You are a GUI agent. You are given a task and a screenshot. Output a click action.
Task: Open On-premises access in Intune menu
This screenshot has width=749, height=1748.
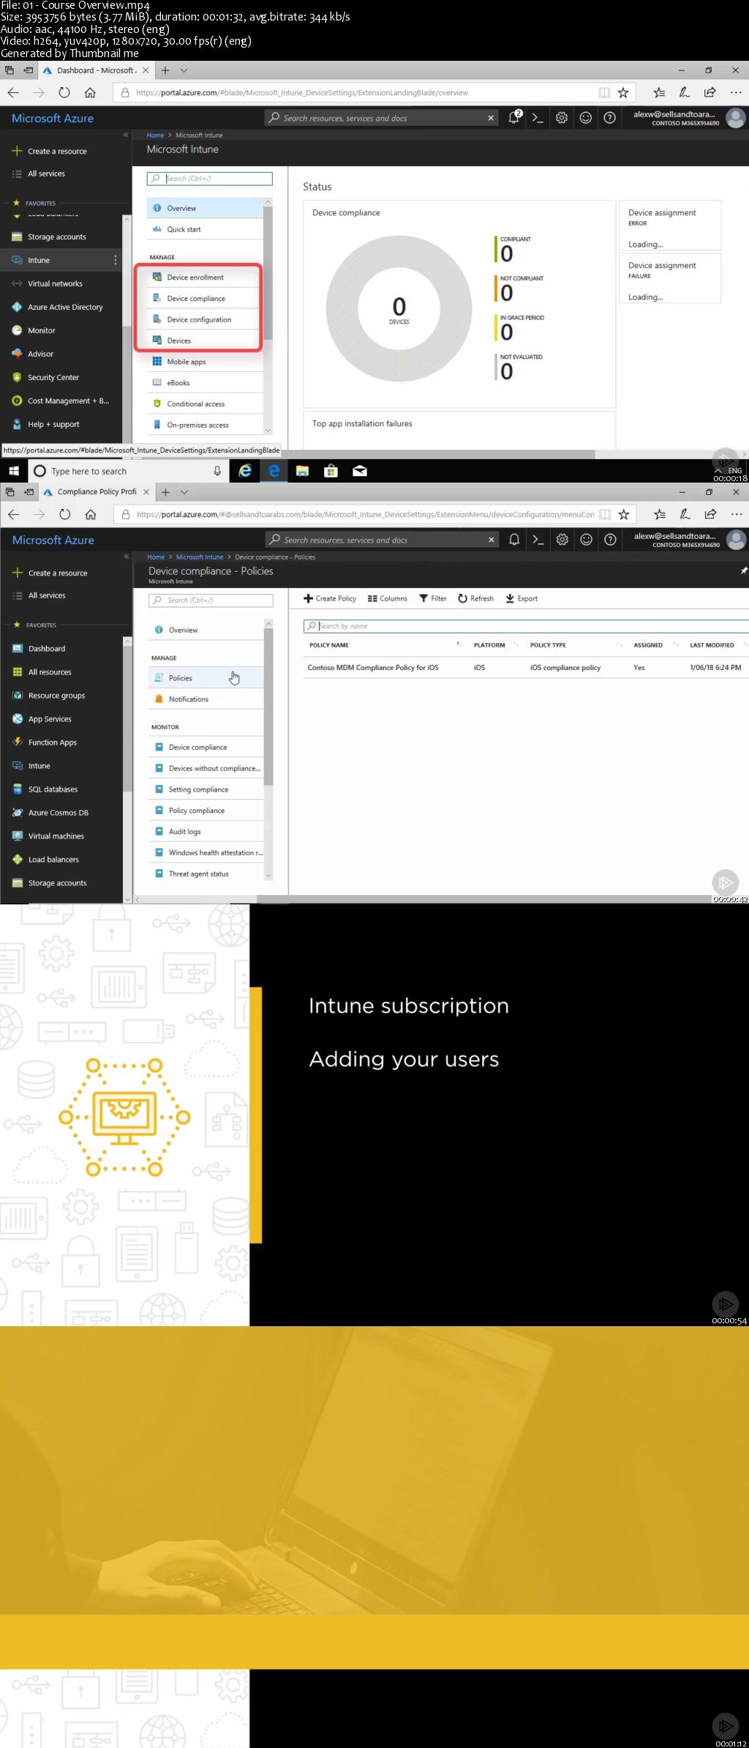click(197, 425)
